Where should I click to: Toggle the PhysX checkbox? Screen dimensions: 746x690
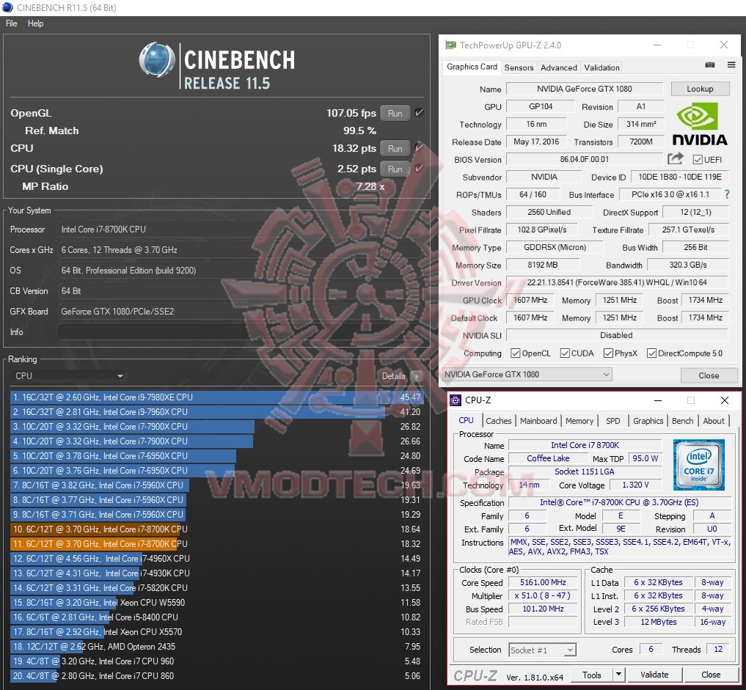click(608, 353)
